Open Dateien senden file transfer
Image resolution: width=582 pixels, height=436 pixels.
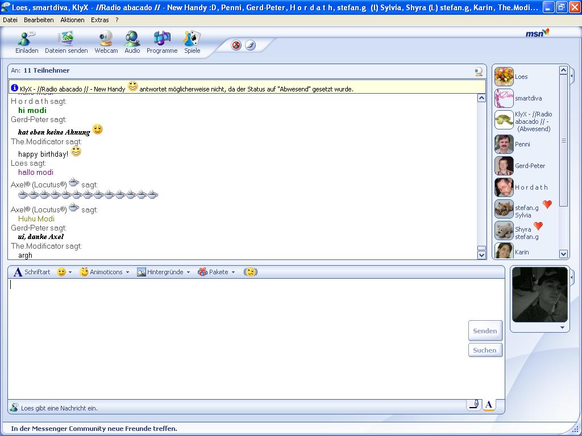(x=66, y=41)
